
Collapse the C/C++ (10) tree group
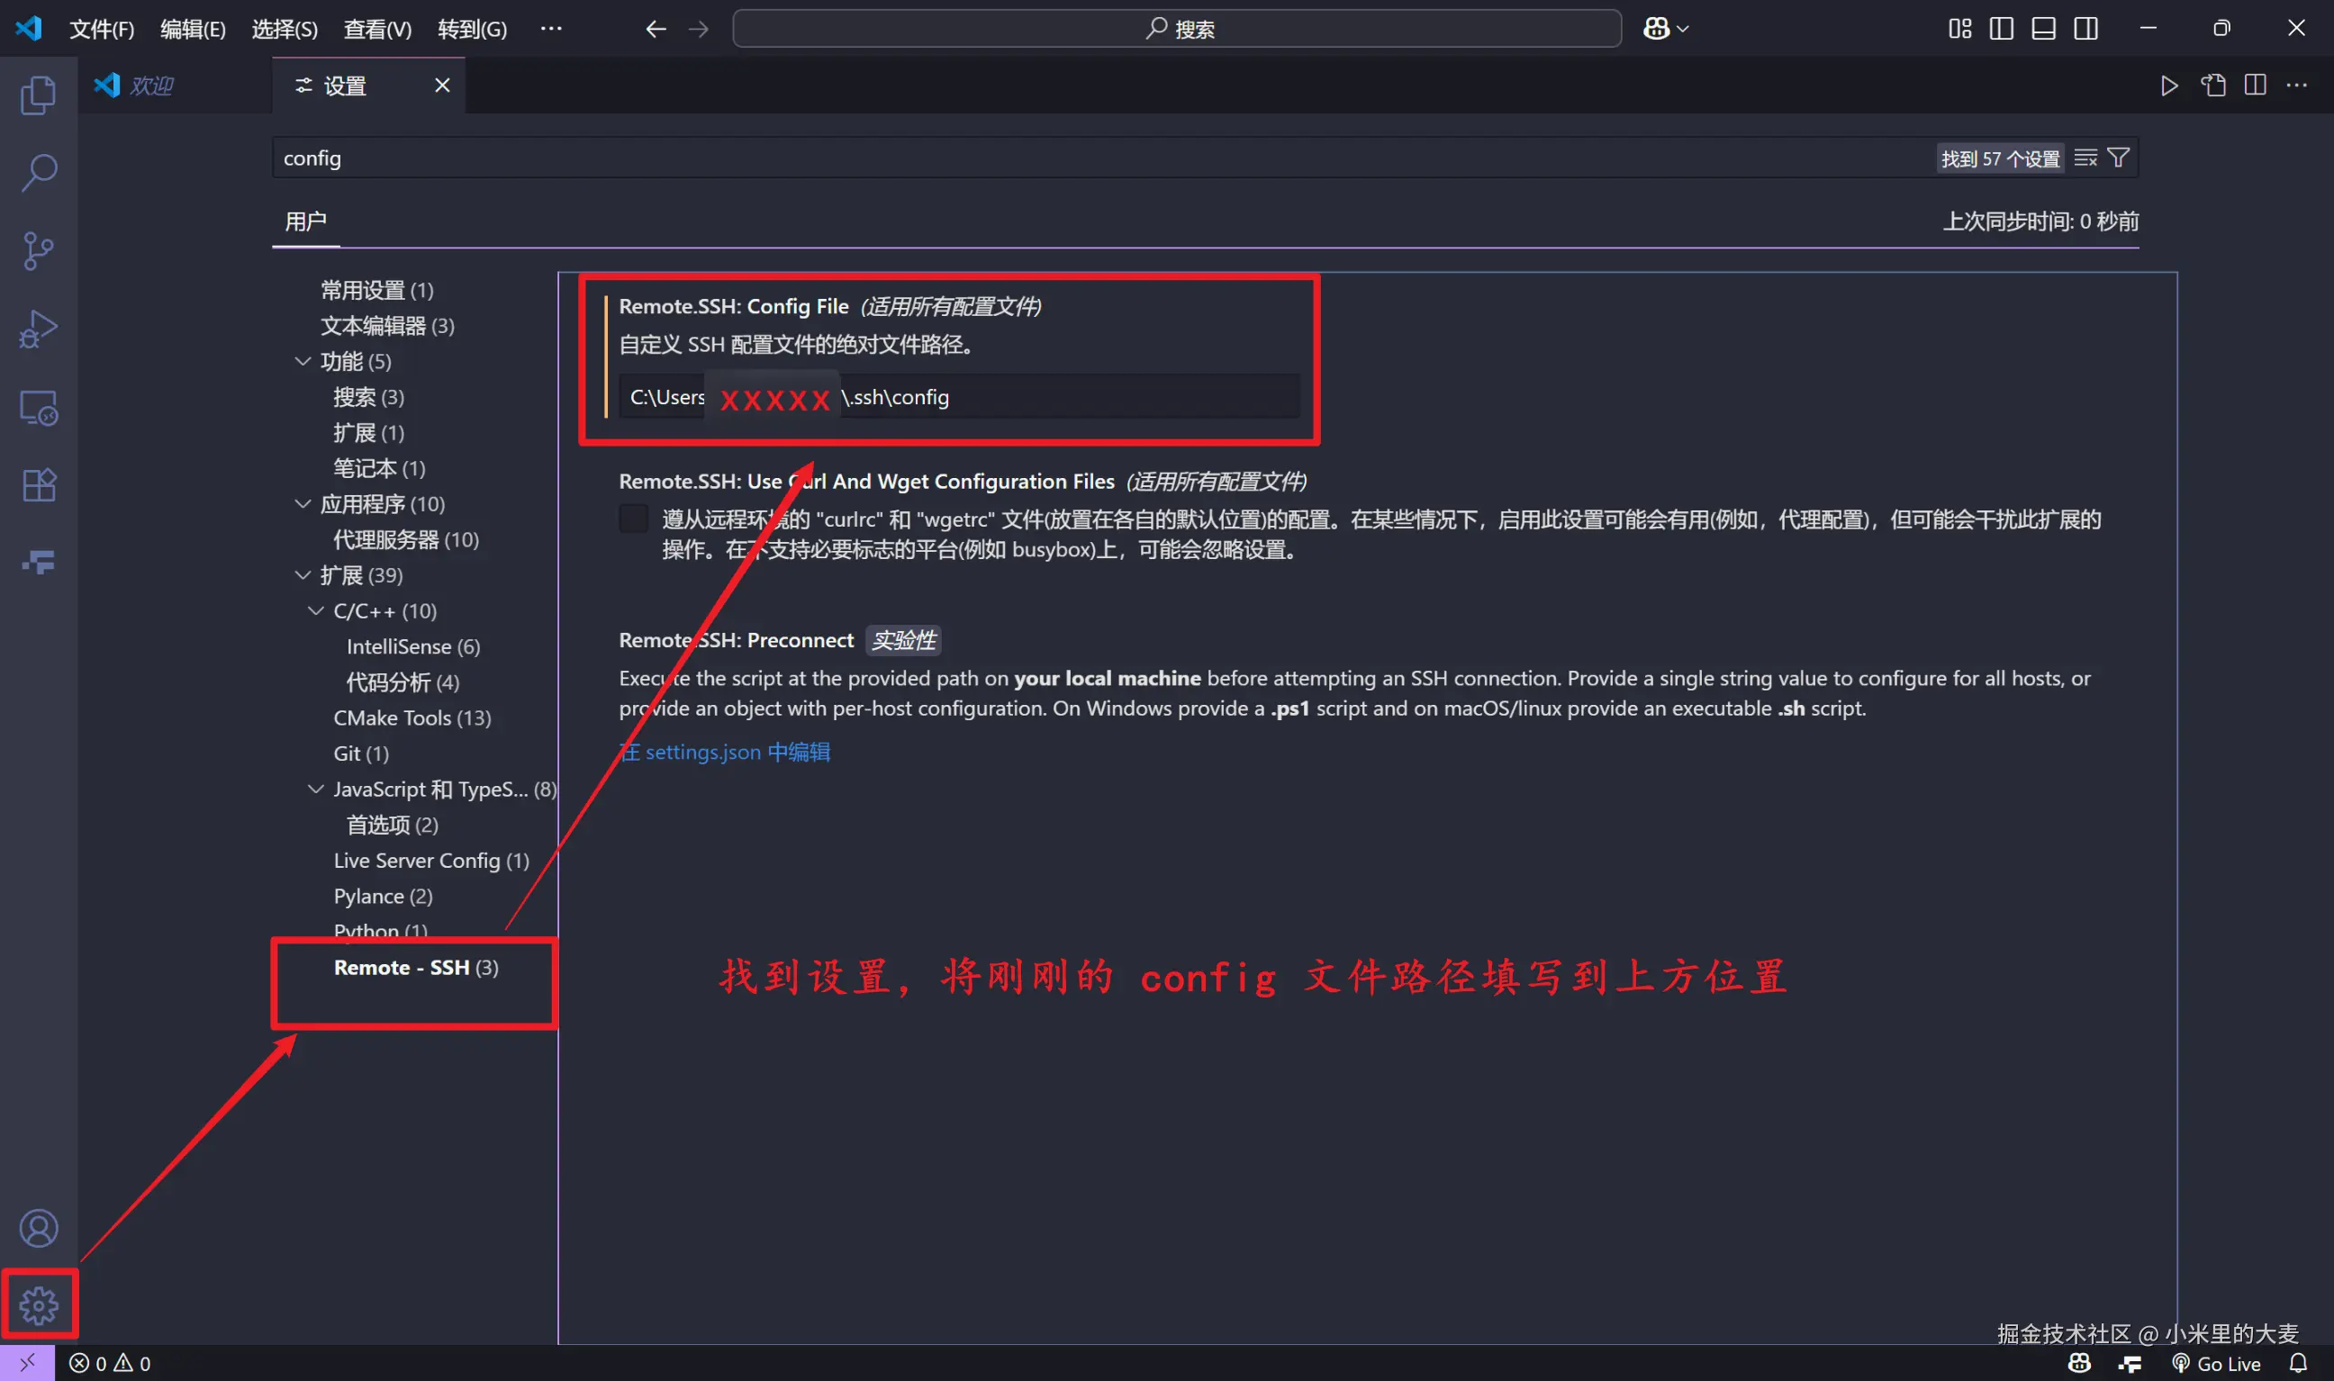[315, 610]
